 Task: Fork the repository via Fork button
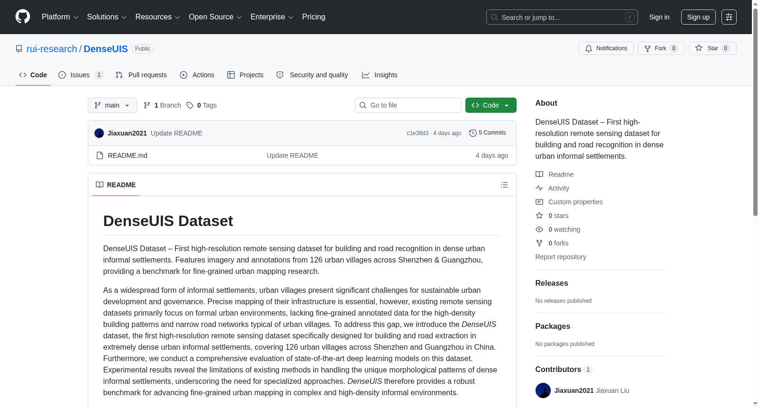661,48
